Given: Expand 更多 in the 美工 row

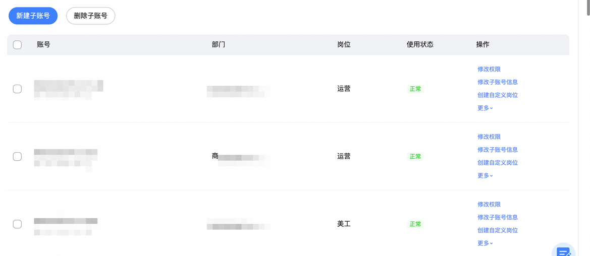Looking at the screenshot, I should pyautogui.click(x=485, y=243).
